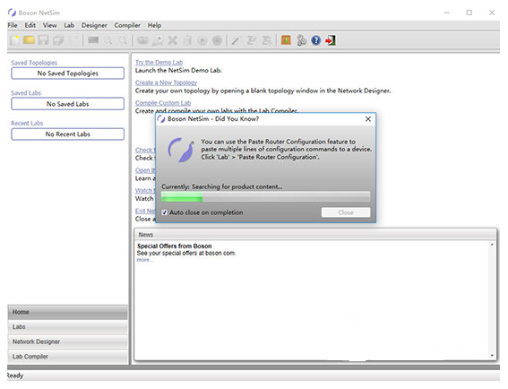The height and width of the screenshot is (389, 508).
Task: Click the Save All toolbar icon
Action: [58, 40]
